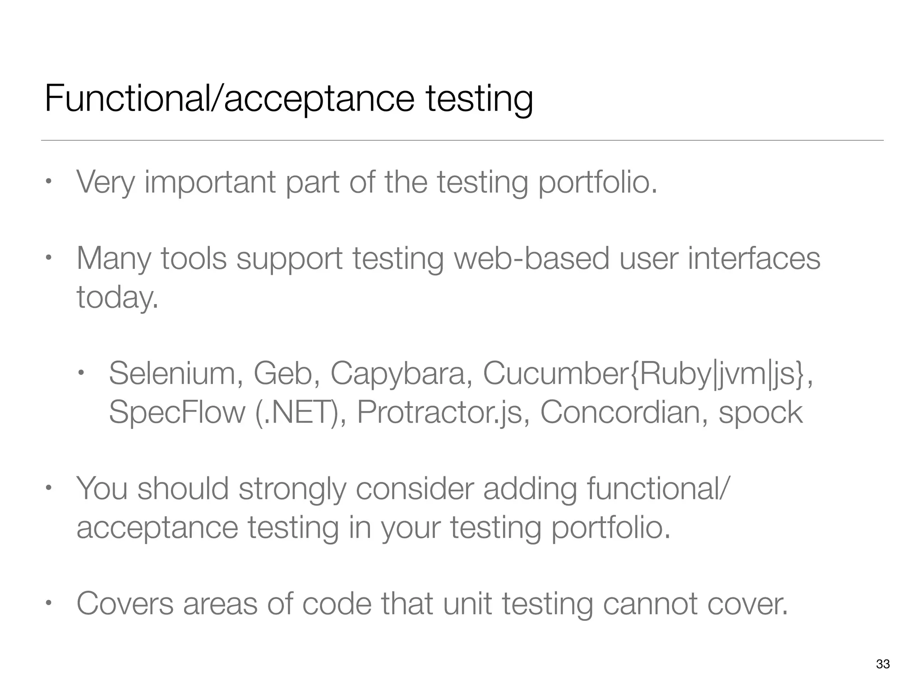Select the "Very important part" bullet text
The image size is (924, 693).
point(366,182)
